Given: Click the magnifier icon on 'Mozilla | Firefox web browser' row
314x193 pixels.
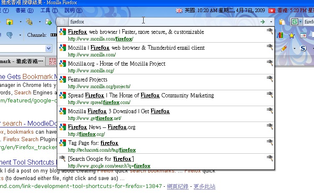Looking at the screenshot, I should coord(270,47).
